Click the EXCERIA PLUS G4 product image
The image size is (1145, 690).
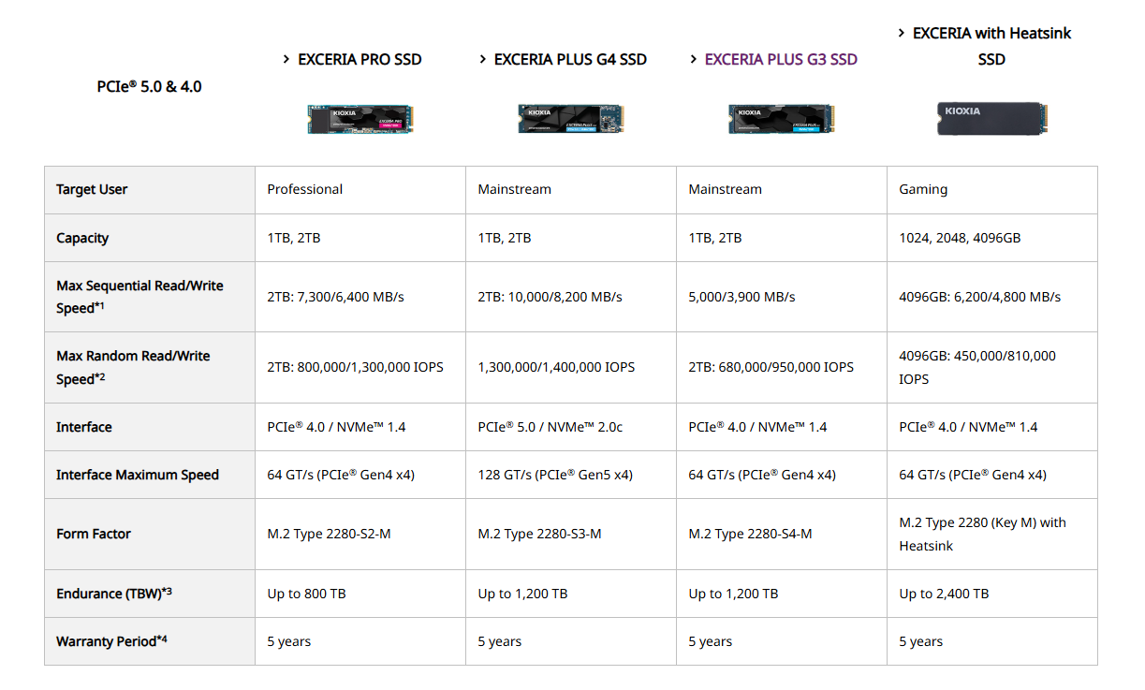tap(571, 119)
